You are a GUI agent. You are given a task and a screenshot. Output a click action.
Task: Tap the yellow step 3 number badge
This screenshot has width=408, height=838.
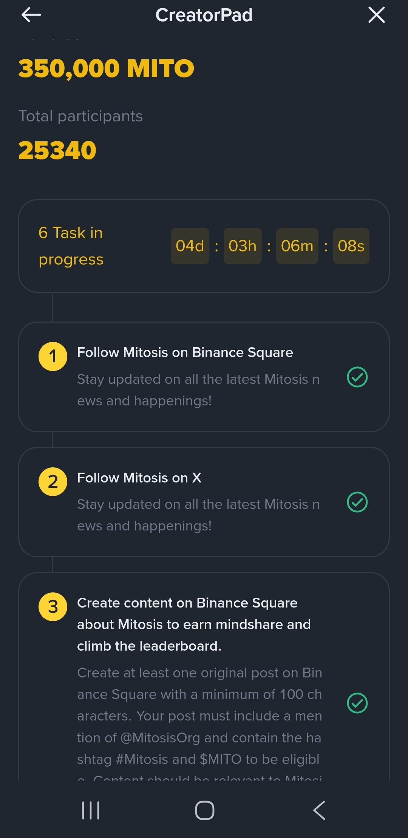(53, 607)
